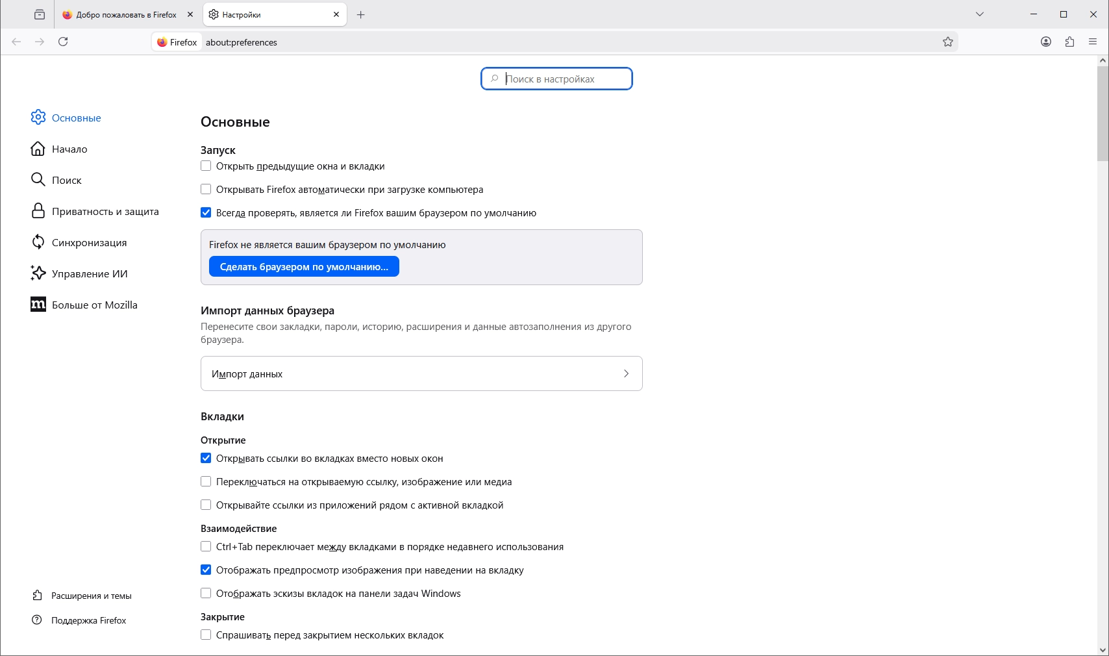The image size is (1109, 656).
Task: Switch to the Добро пожаловать в Firefox tab
Action: click(123, 14)
